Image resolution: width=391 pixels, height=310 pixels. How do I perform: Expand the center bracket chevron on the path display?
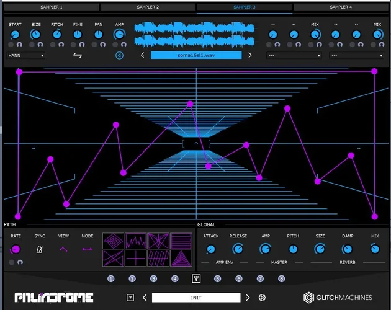196,144
